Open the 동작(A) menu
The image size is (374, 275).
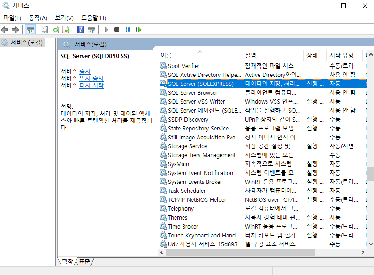[x=38, y=18]
